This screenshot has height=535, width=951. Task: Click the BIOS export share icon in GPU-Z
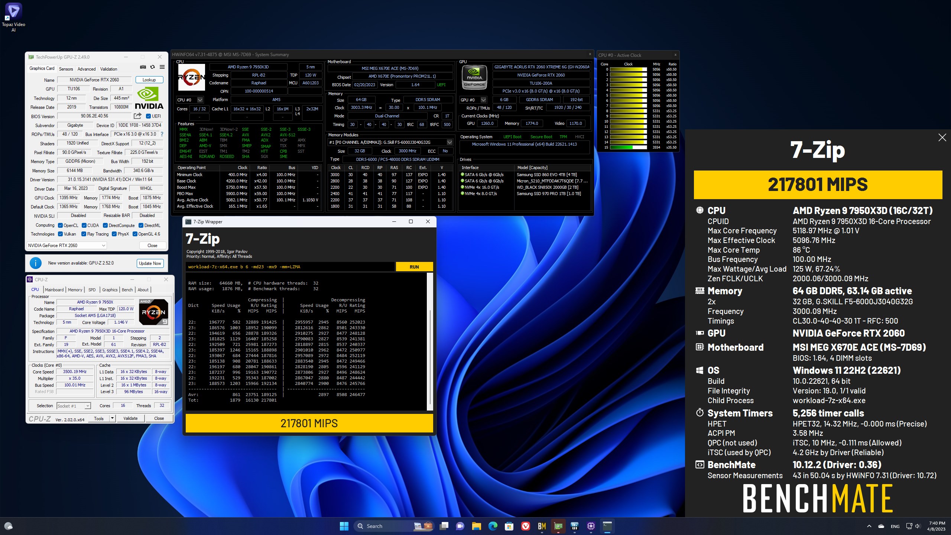pyautogui.click(x=137, y=116)
